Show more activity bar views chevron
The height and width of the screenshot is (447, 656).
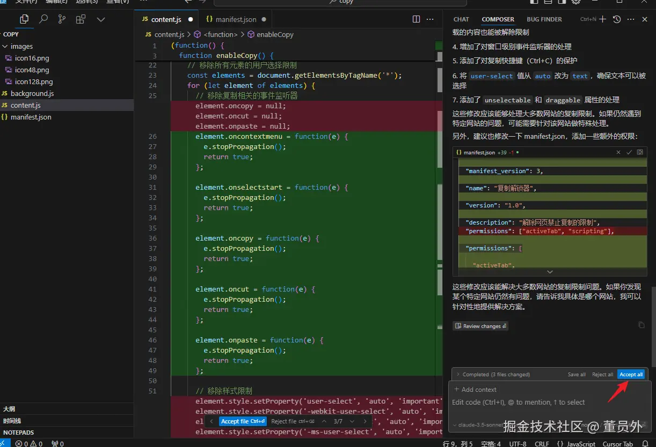[100, 19]
